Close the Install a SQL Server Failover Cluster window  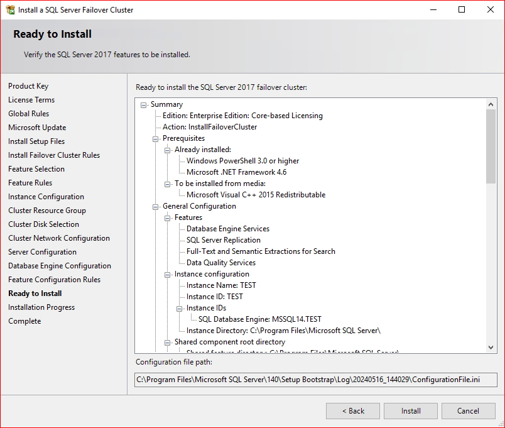[x=490, y=9]
